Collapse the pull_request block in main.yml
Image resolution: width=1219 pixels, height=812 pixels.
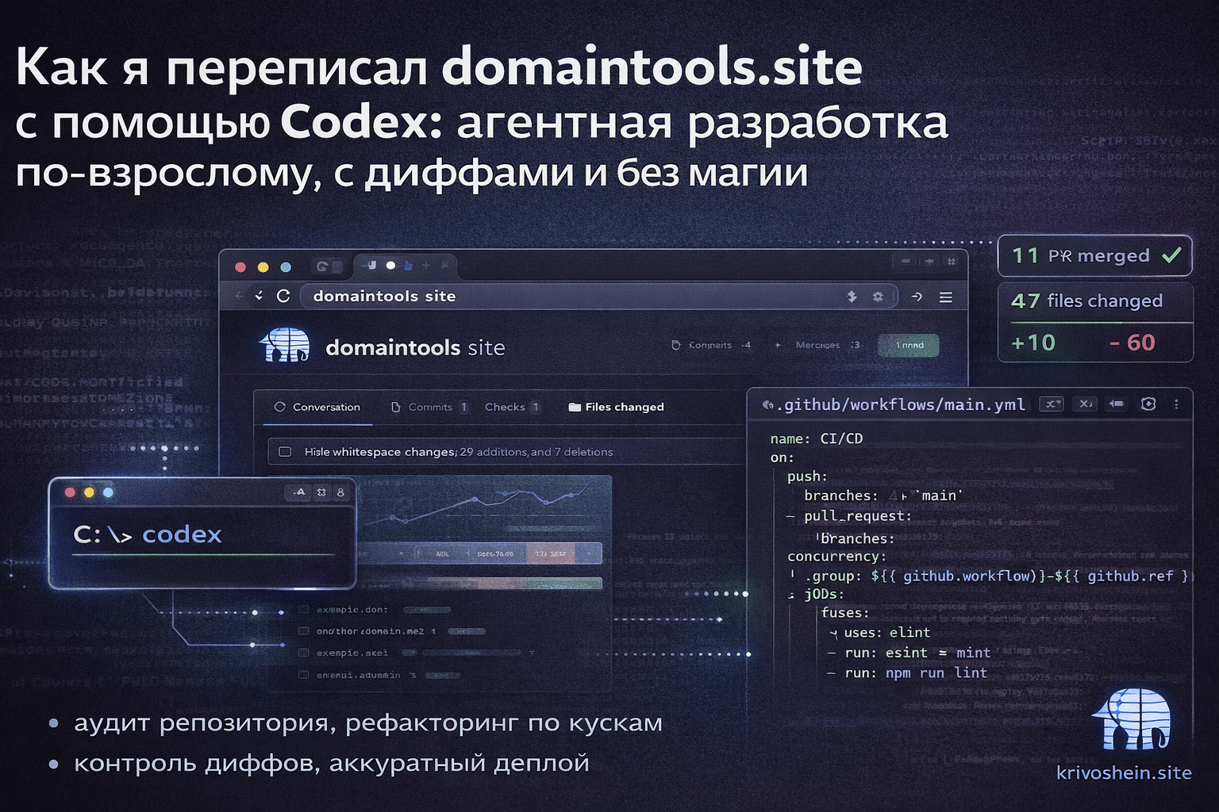[790, 516]
